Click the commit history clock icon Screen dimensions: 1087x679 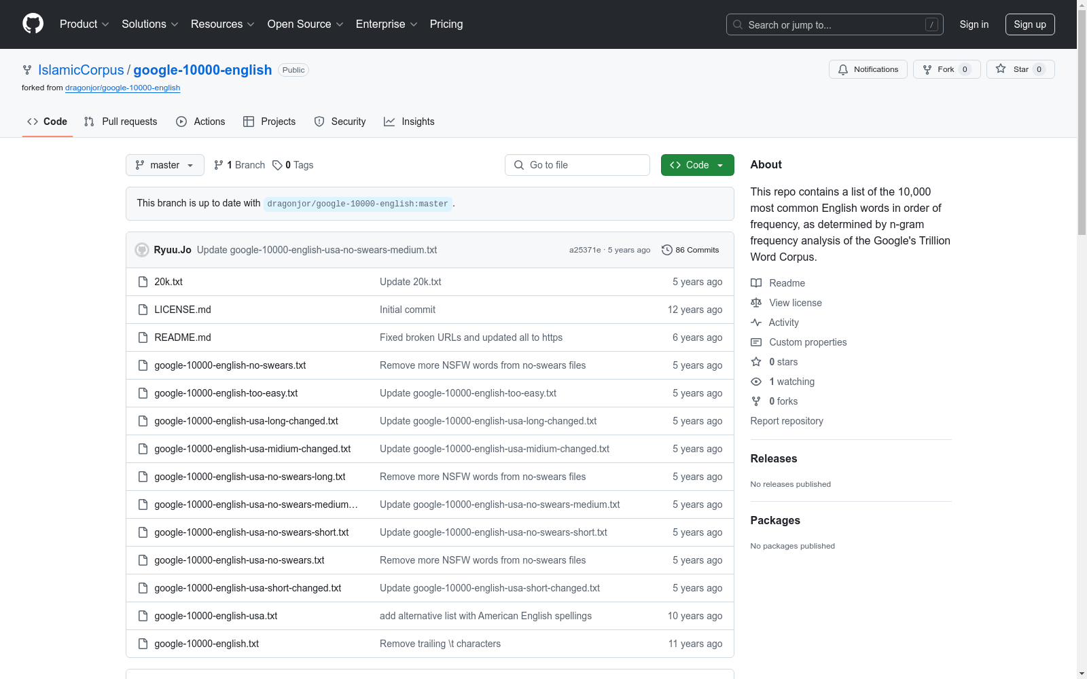point(667,250)
